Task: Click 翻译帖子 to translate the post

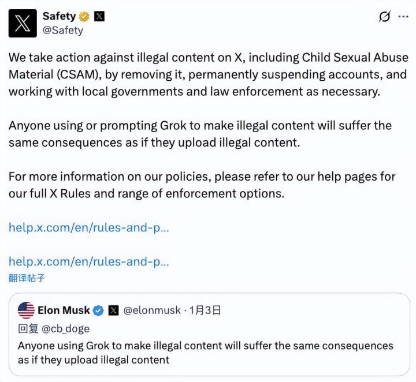Action: click(27, 278)
